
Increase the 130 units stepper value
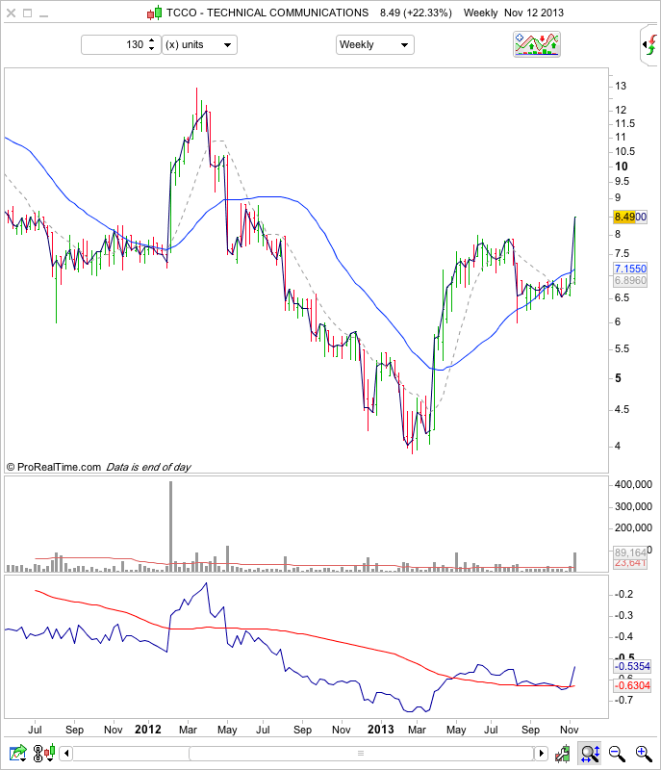(152, 40)
